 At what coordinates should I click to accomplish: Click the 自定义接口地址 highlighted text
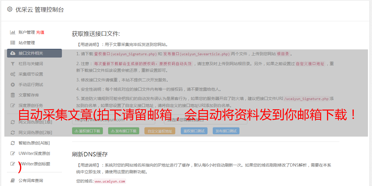310,64
